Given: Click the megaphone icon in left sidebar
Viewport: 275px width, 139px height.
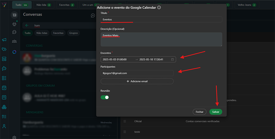Looking at the screenshot, I should tap(4, 40).
